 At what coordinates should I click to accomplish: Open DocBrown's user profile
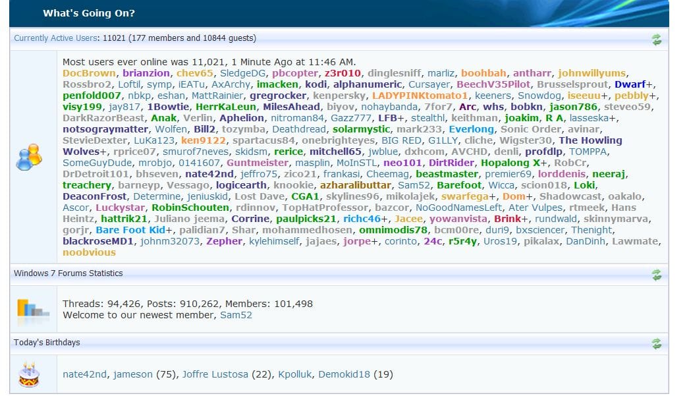click(89, 73)
